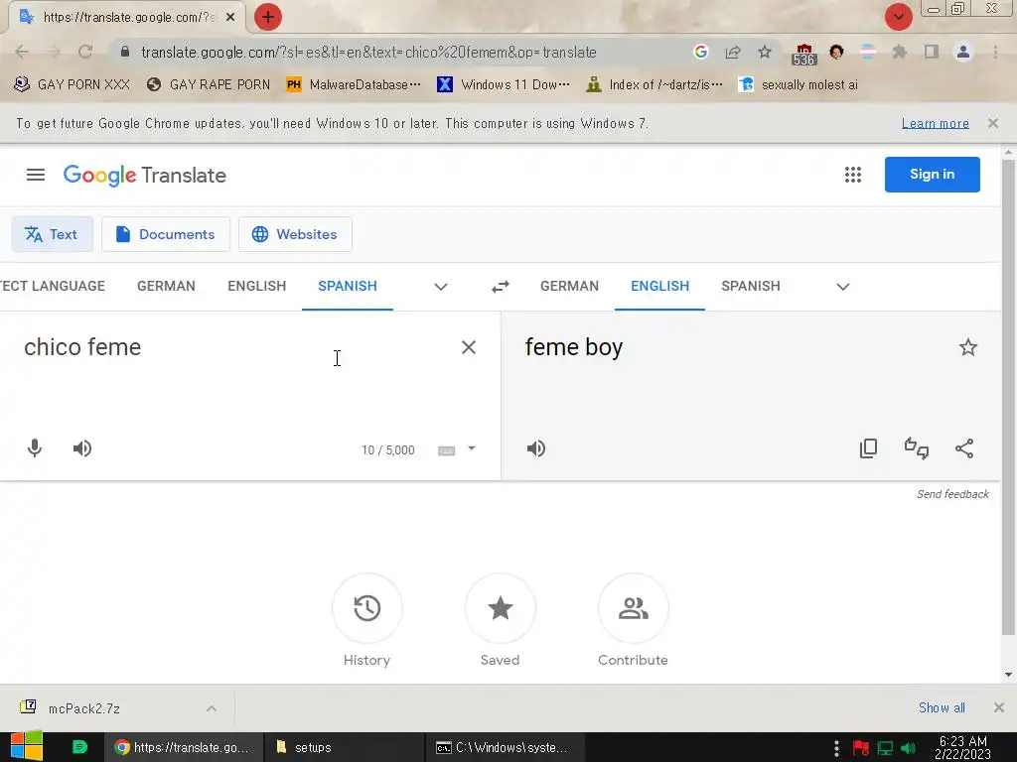Listen to the Spanish source text
Viewport: 1017px width, 762px height.
82,448
